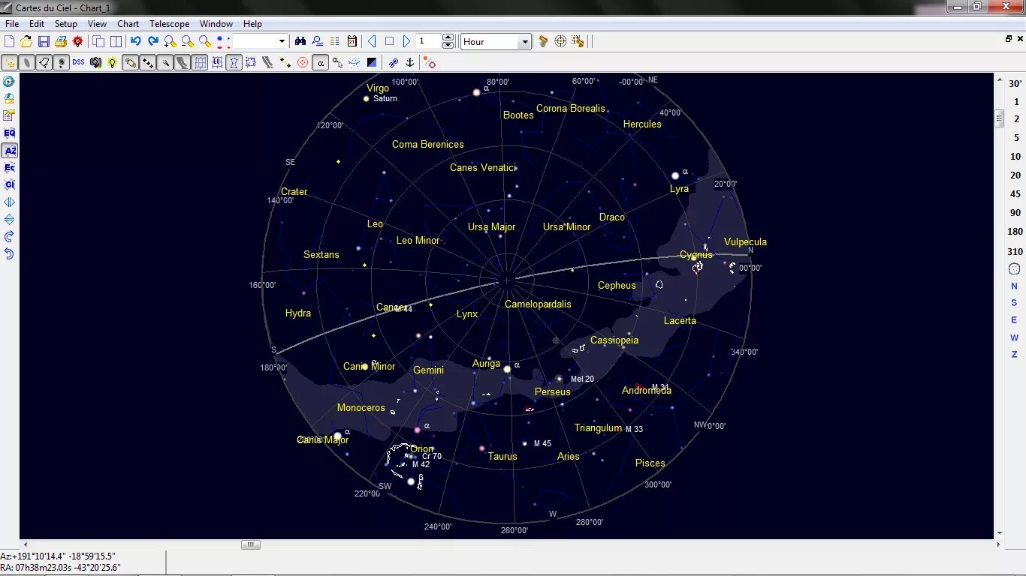Toggle the coordinate grid display
The width and height of the screenshot is (1026, 576).
pos(200,62)
